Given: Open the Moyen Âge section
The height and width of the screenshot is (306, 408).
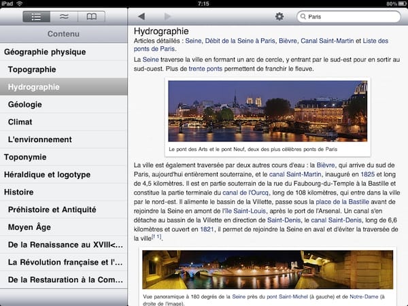Looking at the screenshot, I should click(29, 227).
